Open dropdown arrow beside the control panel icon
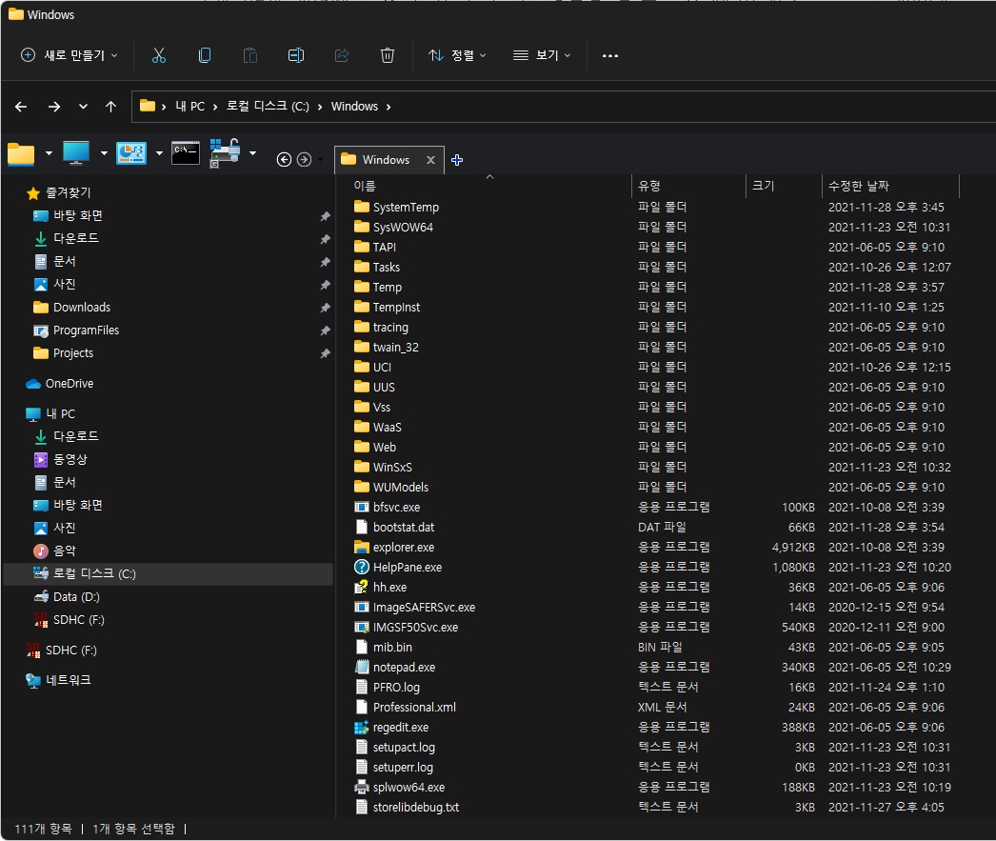Screen dimensions: 996x841 159,153
